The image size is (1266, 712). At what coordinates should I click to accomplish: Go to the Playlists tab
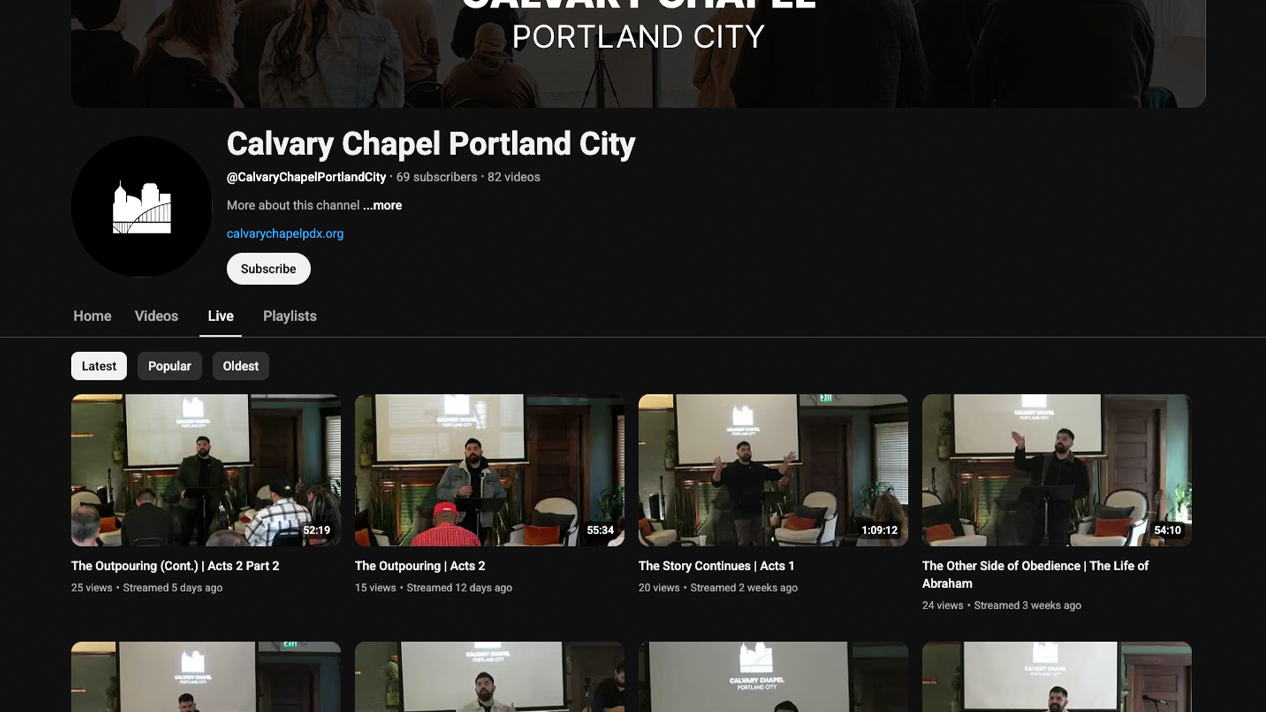click(x=289, y=316)
